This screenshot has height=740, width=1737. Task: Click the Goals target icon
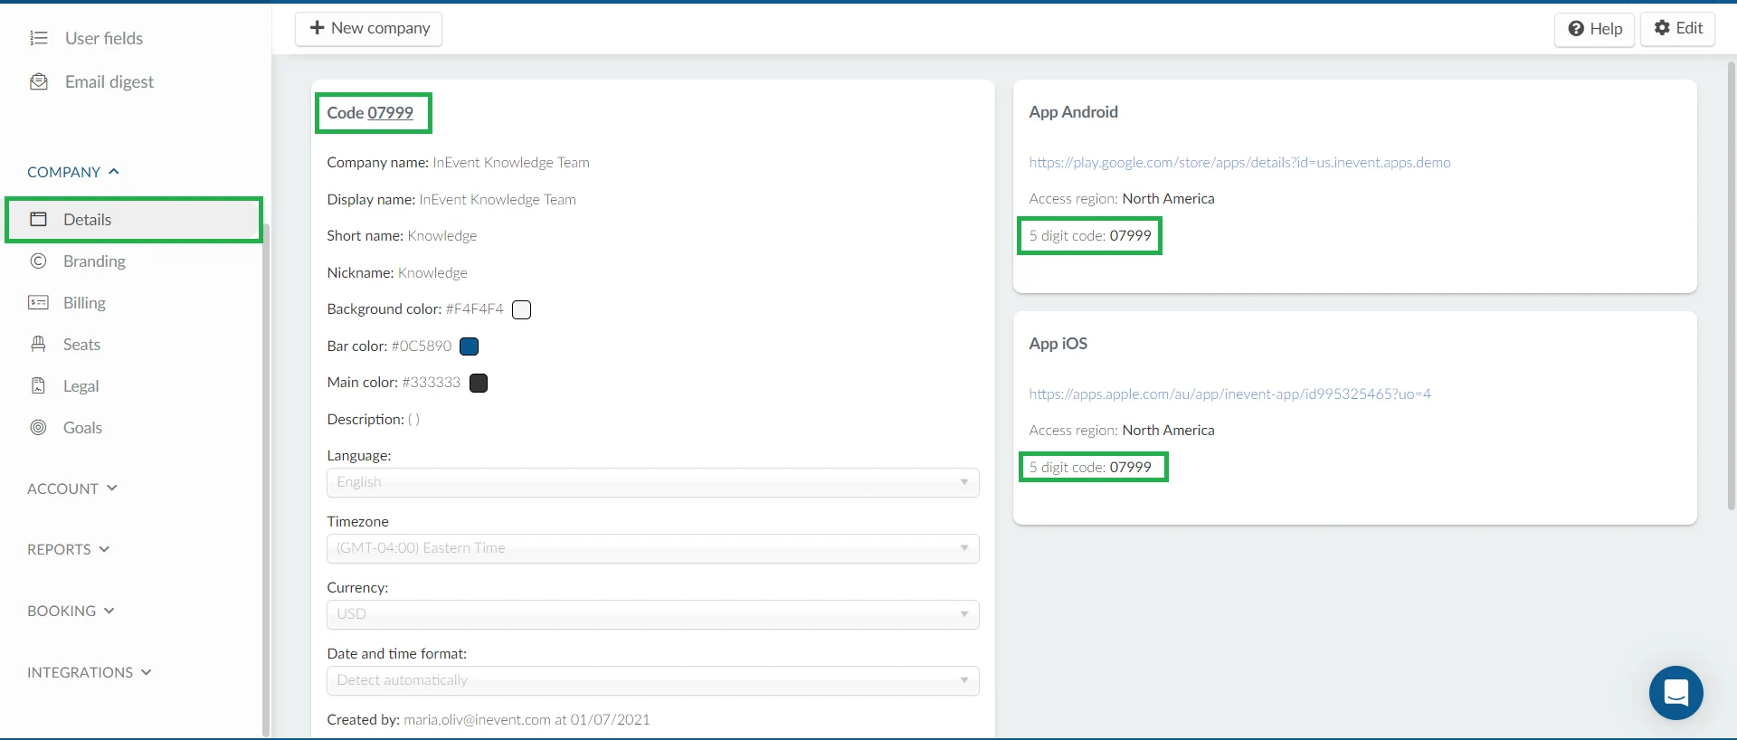point(38,427)
